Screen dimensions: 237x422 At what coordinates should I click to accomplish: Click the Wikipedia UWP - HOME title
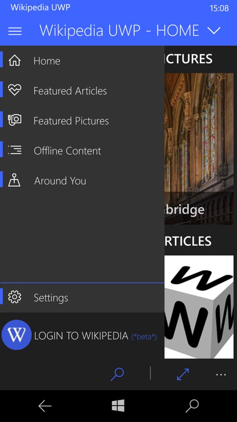[120, 31]
